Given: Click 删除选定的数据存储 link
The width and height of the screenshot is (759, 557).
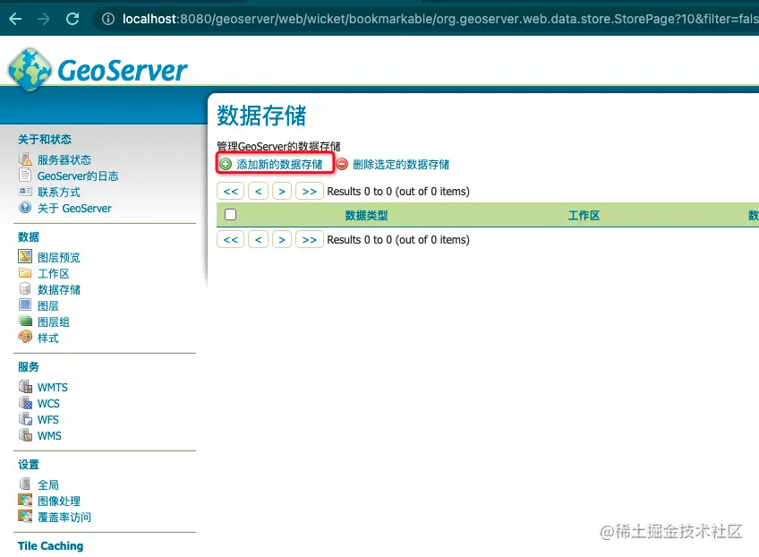Looking at the screenshot, I should pyautogui.click(x=401, y=164).
